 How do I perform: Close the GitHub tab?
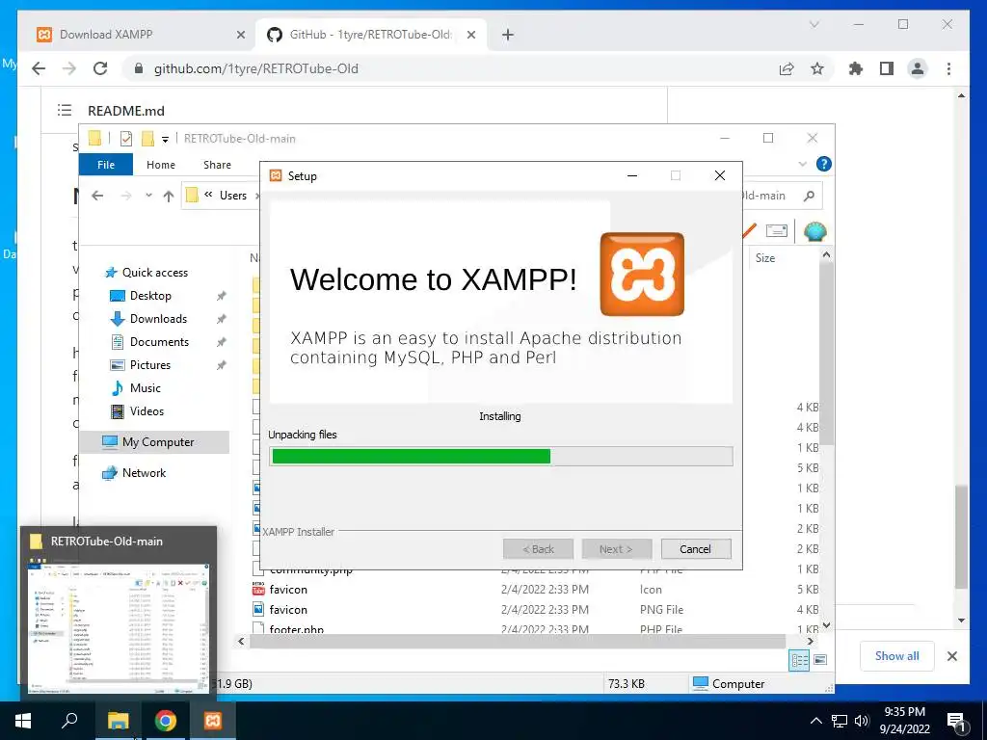[x=470, y=36]
